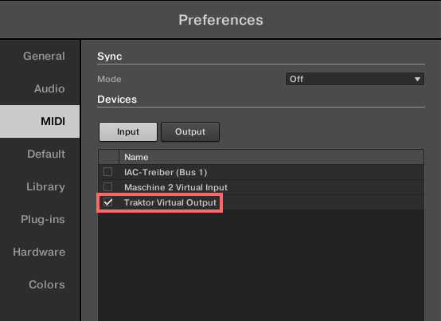
Task: Enable Maschine 2 Virtual Input checkbox
Action: [x=107, y=187]
